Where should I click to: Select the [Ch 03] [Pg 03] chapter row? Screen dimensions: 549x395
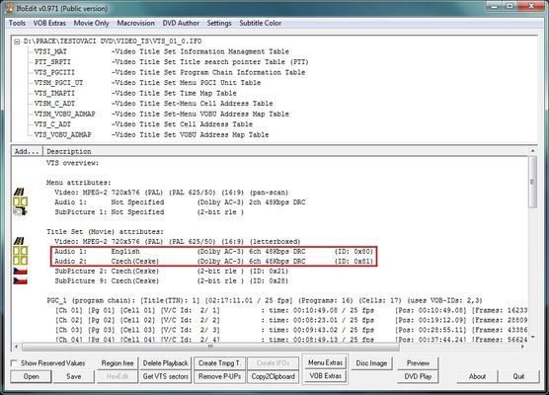coord(291,330)
